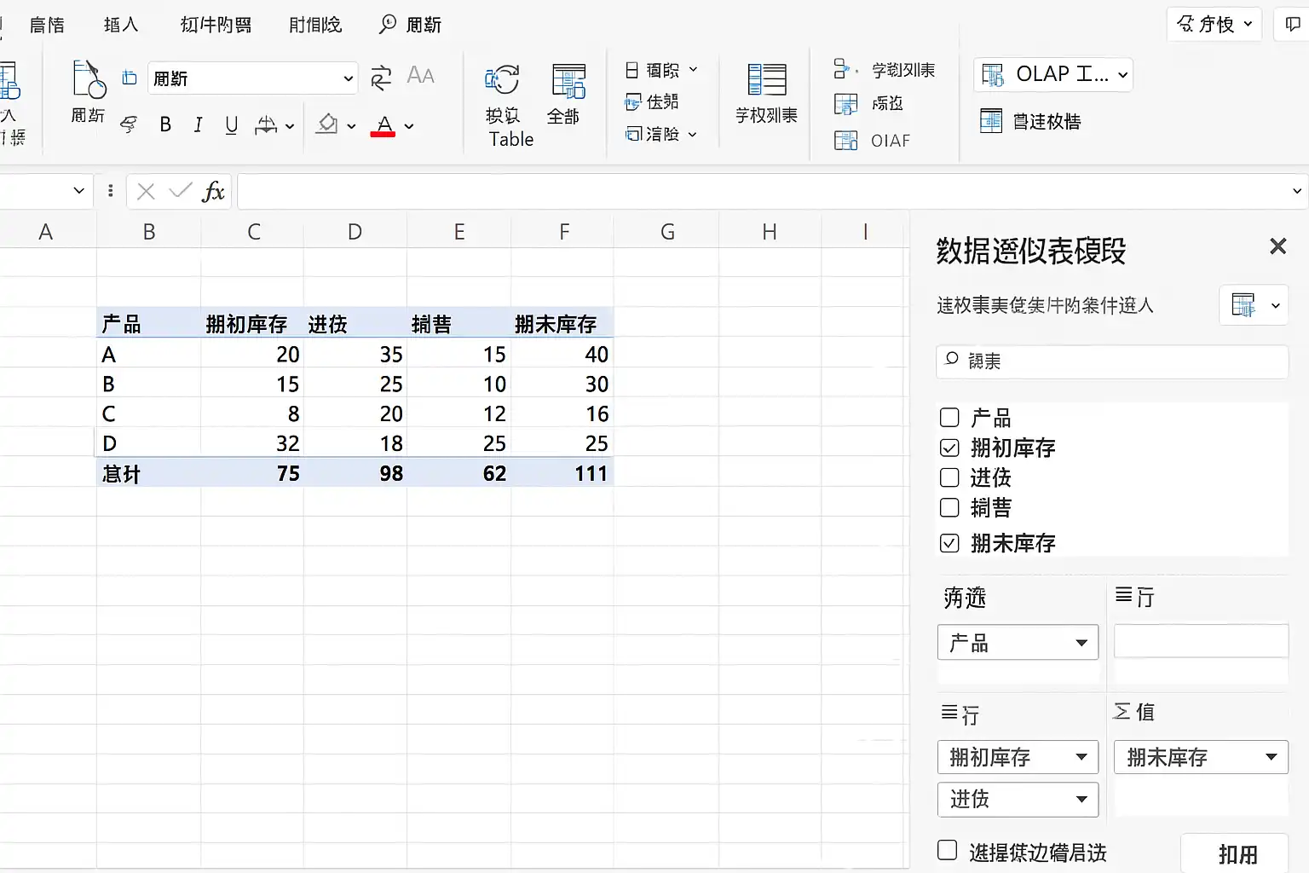Screen dimensions: 1309x873
Task: Uncheck the 期末库存 field checkbox
Action: coord(949,543)
